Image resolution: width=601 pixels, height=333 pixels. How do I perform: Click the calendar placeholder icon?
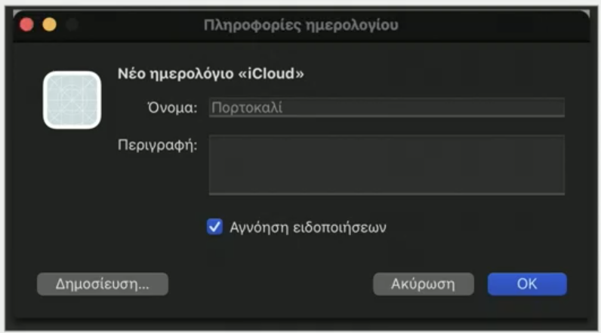[72, 100]
